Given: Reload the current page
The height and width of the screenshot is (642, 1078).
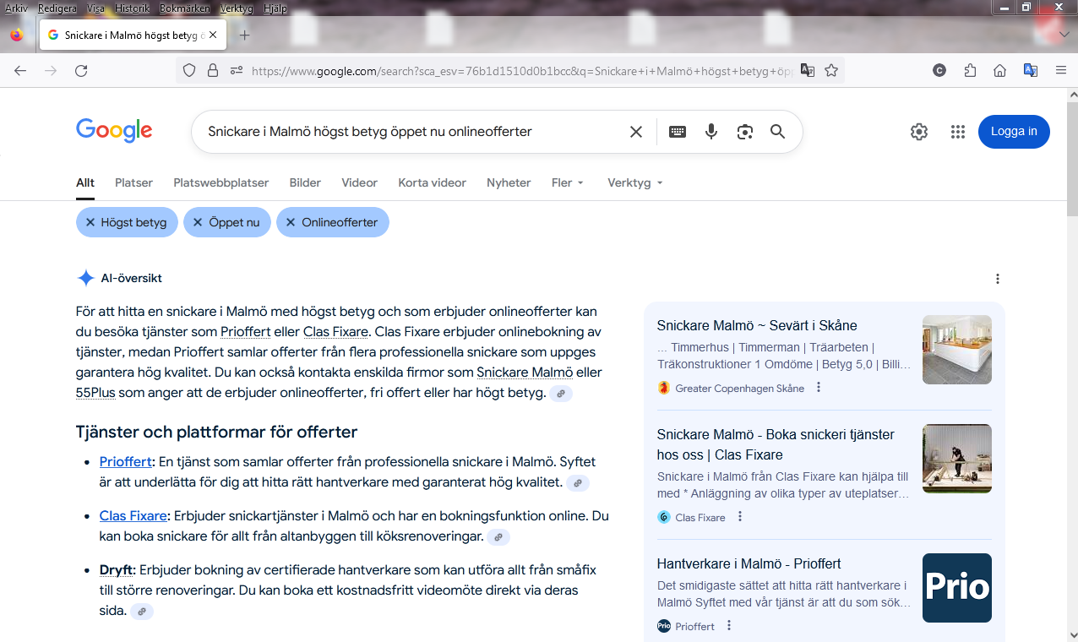Looking at the screenshot, I should tap(81, 71).
